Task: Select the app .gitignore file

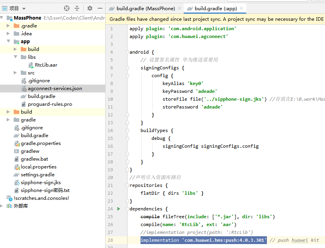Action: [38, 81]
